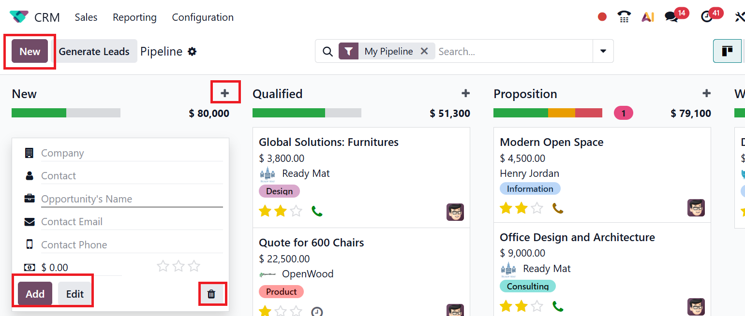Open the conversations icon showing 14 messages
745x316 pixels.
pyautogui.click(x=671, y=17)
